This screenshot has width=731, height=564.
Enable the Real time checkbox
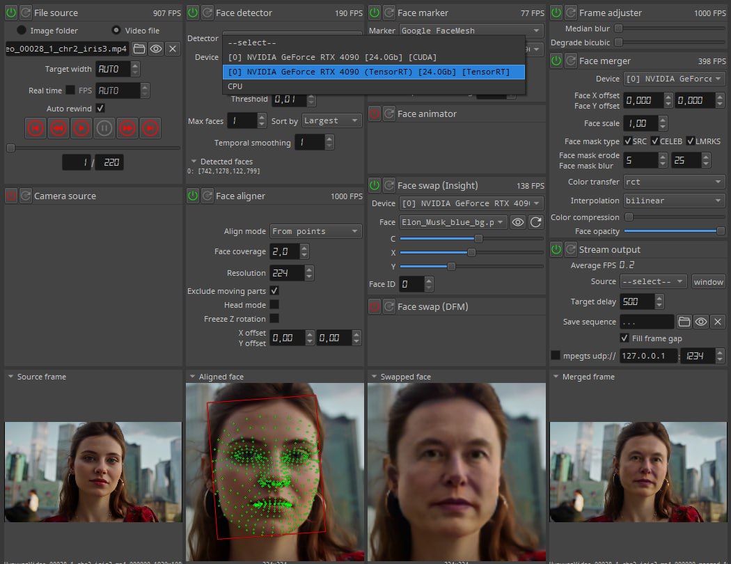(70, 91)
